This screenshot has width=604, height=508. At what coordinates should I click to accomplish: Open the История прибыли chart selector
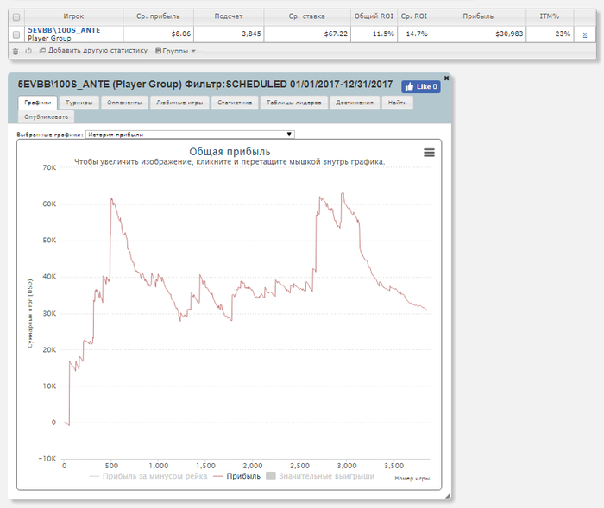pos(190,135)
